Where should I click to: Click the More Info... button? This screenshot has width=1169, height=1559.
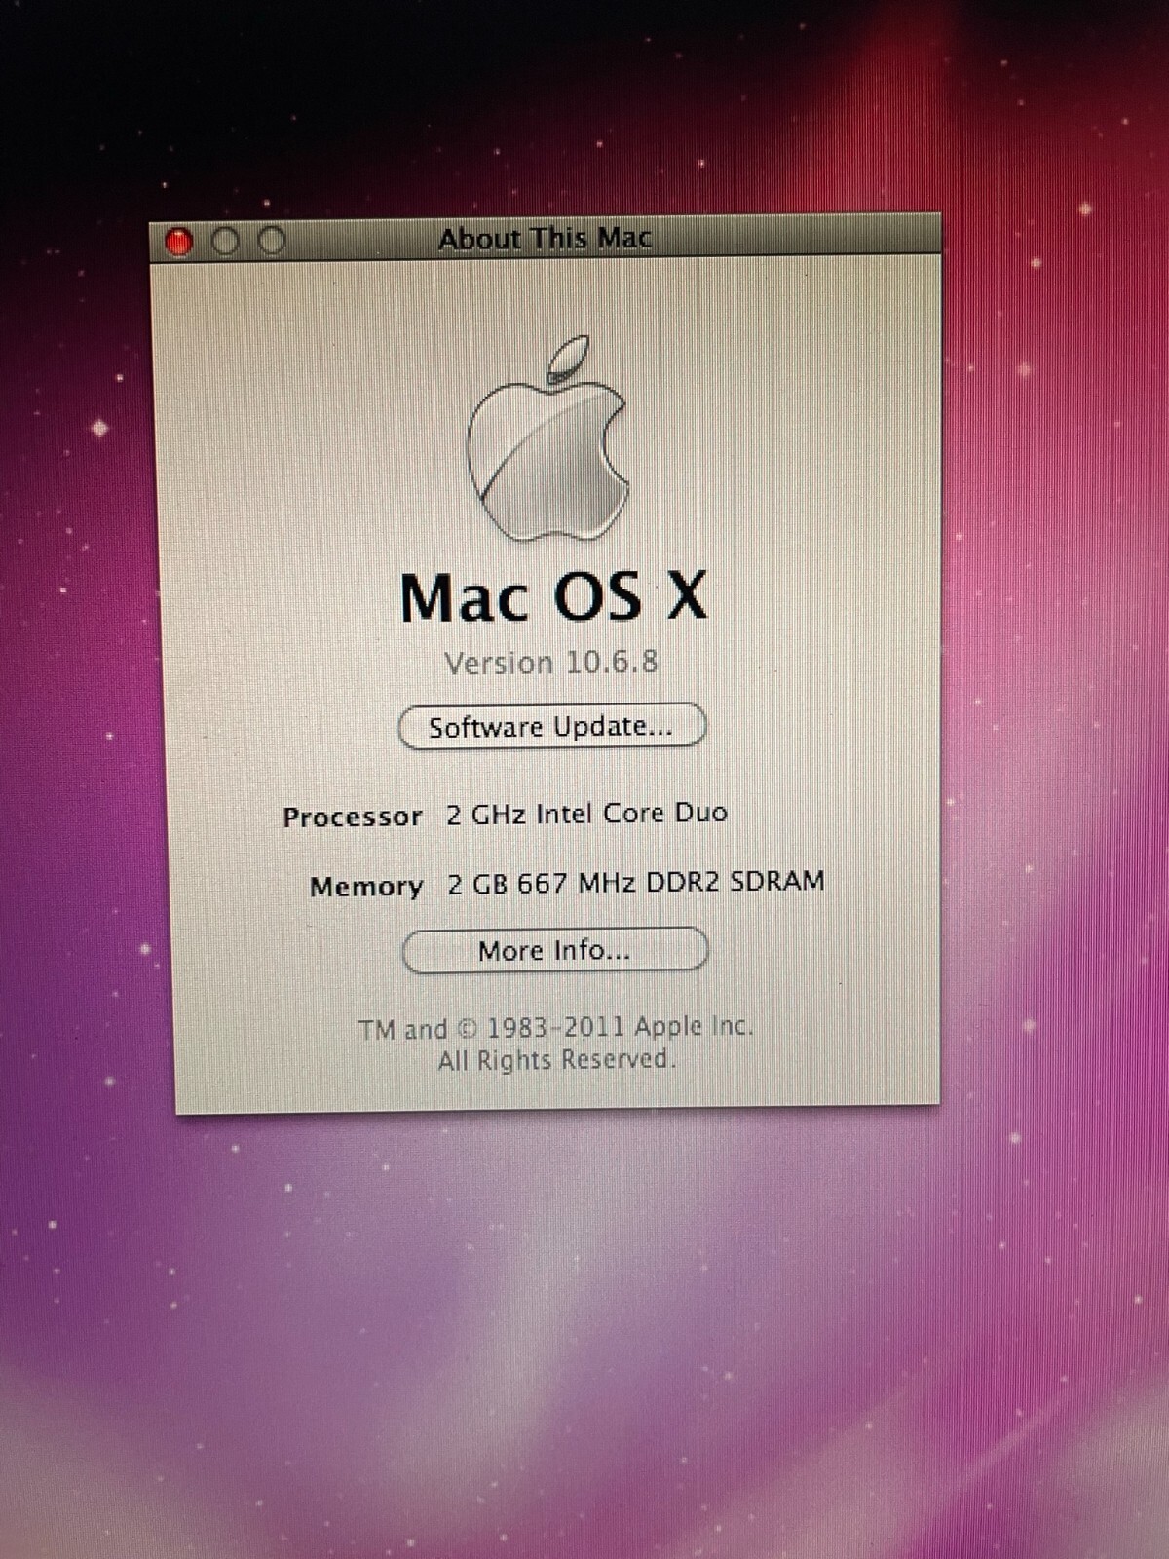tap(554, 950)
